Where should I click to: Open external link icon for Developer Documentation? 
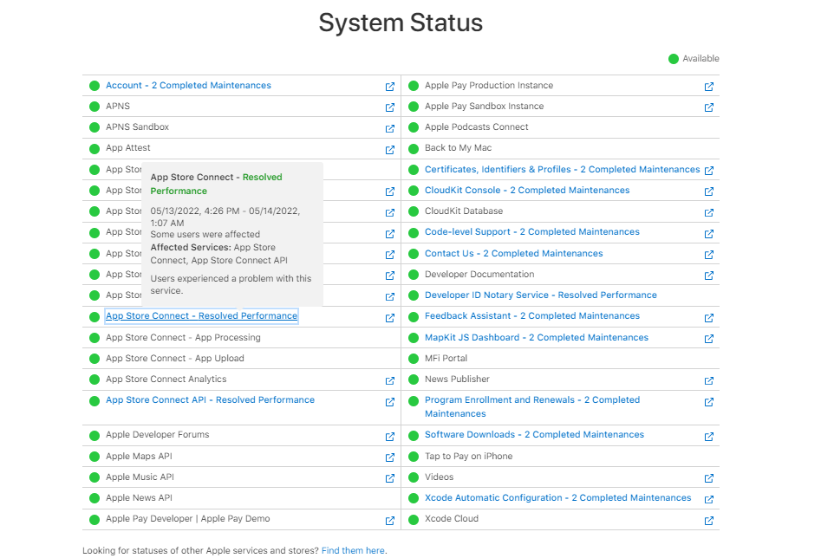click(x=709, y=276)
